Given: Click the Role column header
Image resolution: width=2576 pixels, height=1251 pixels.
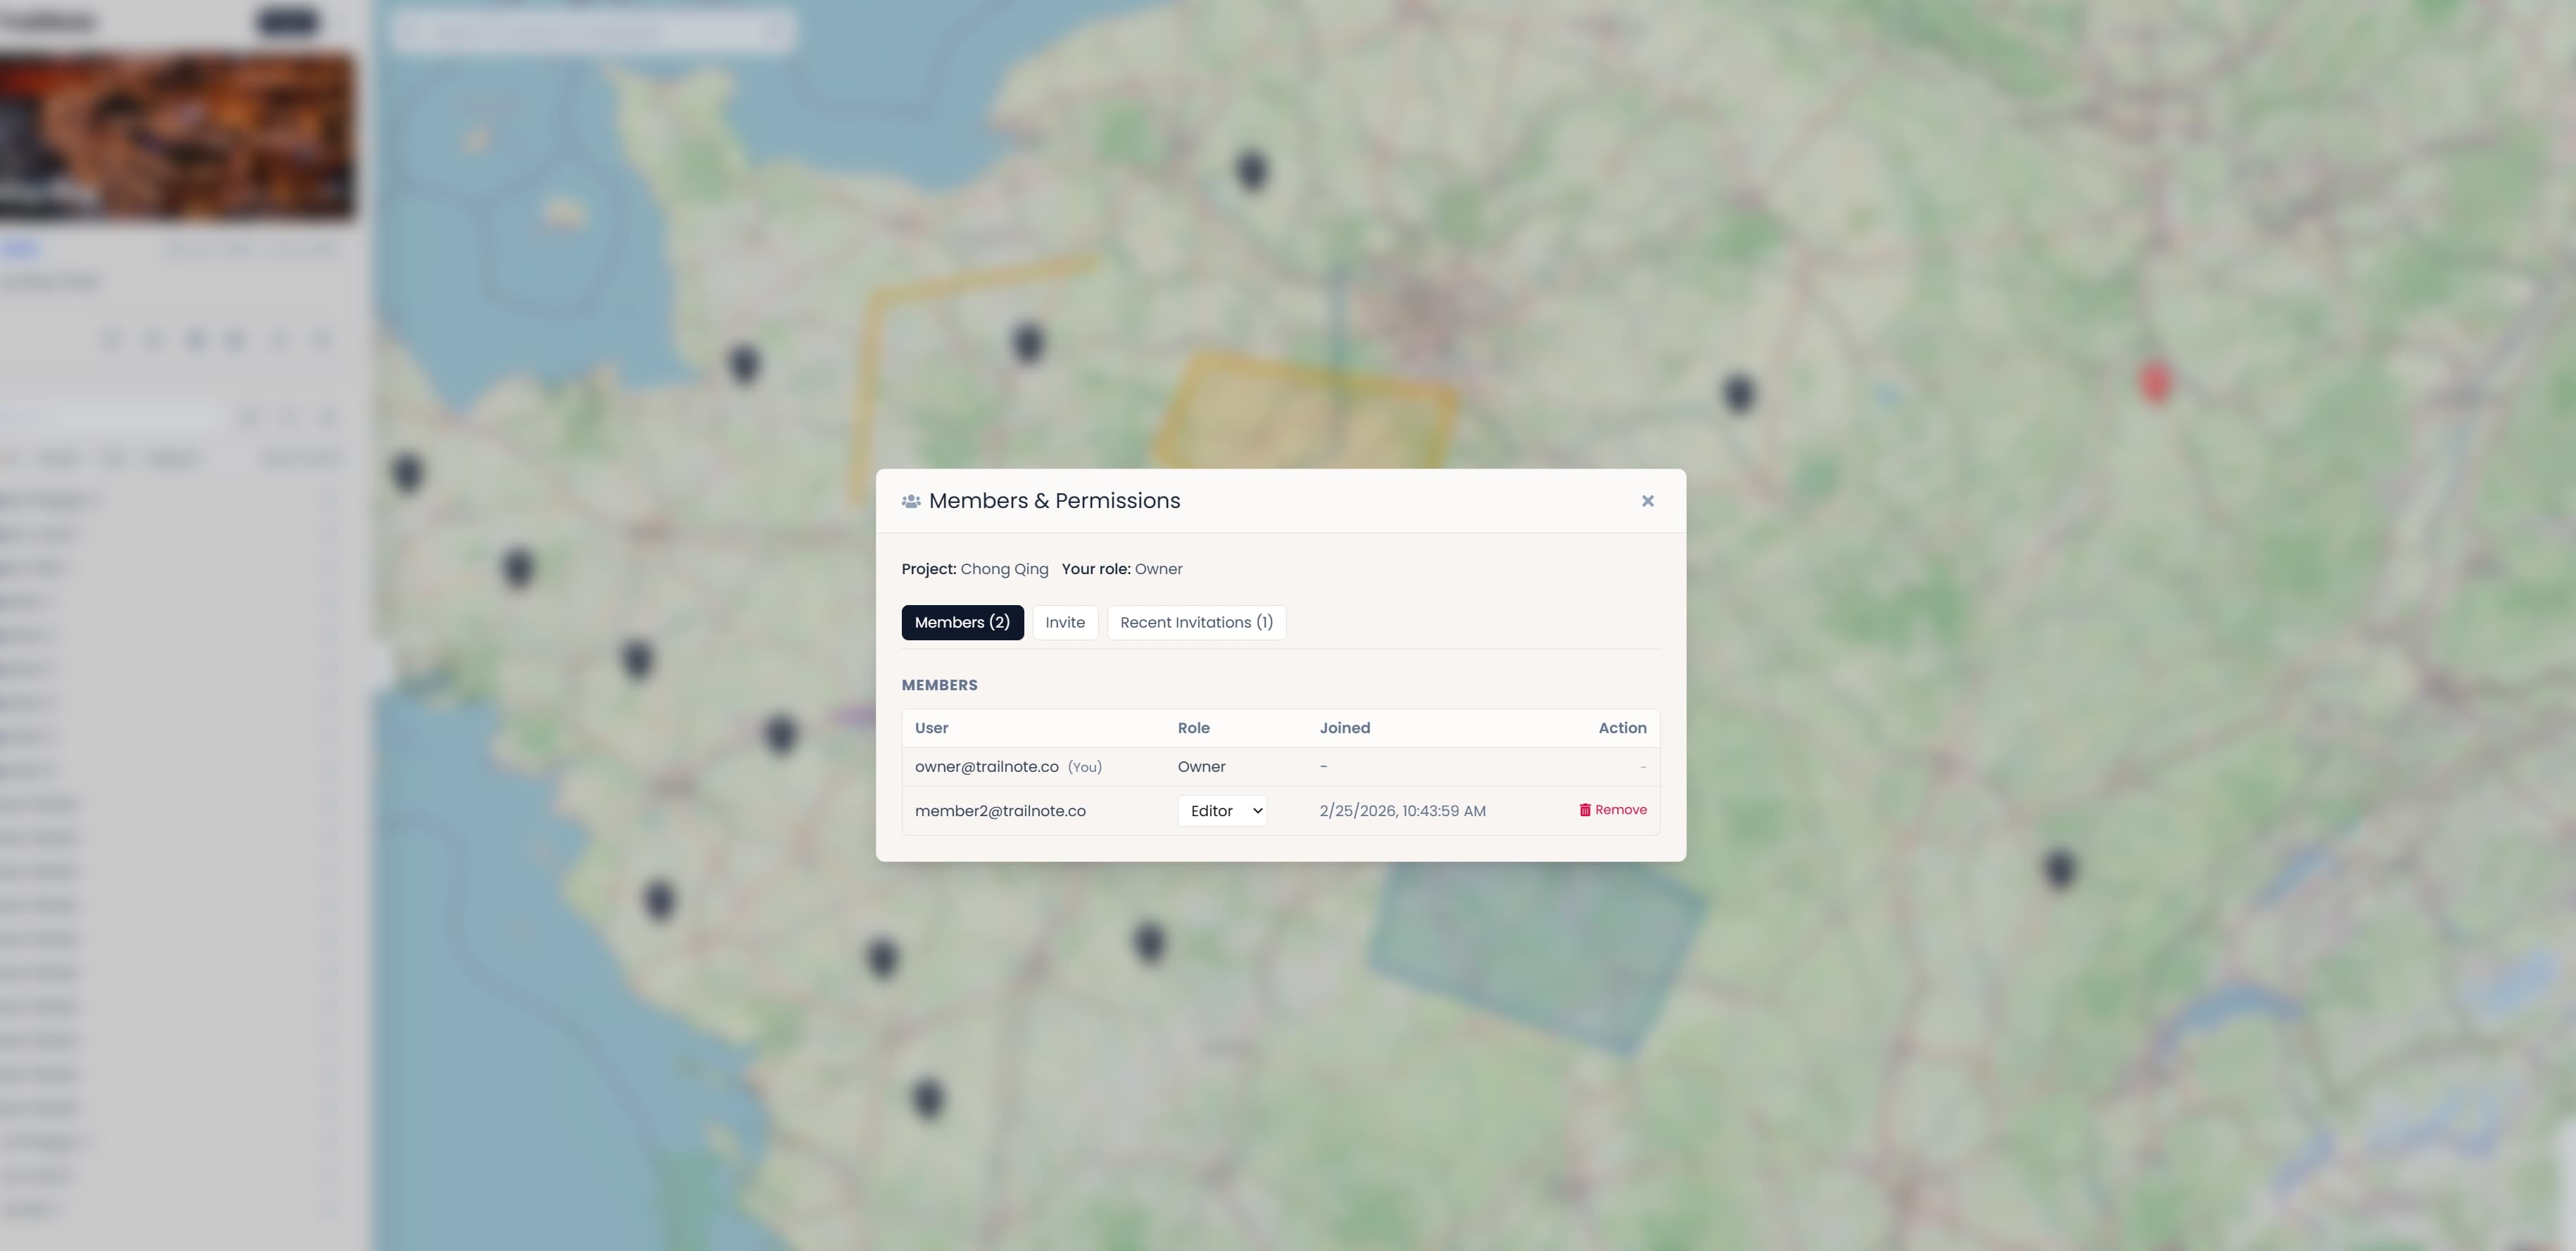Looking at the screenshot, I should [x=1193, y=728].
